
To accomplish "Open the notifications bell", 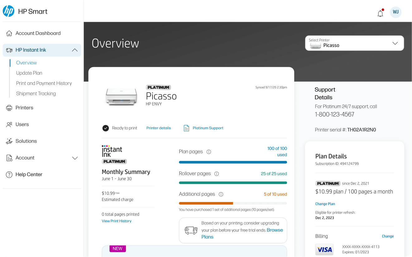I will click(x=380, y=13).
